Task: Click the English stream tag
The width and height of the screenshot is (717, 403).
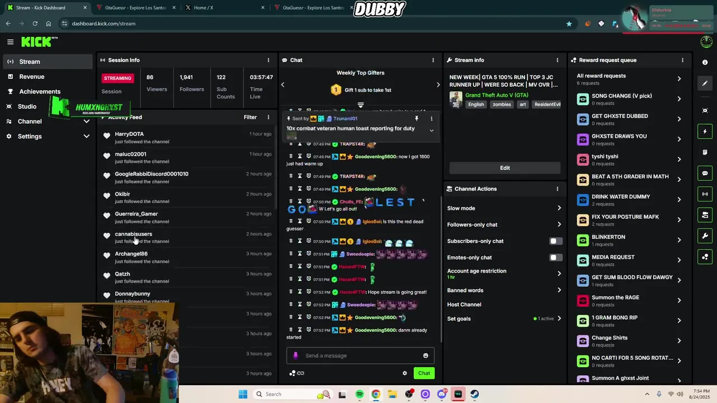Action: pyautogui.click(x=476, y=105)
